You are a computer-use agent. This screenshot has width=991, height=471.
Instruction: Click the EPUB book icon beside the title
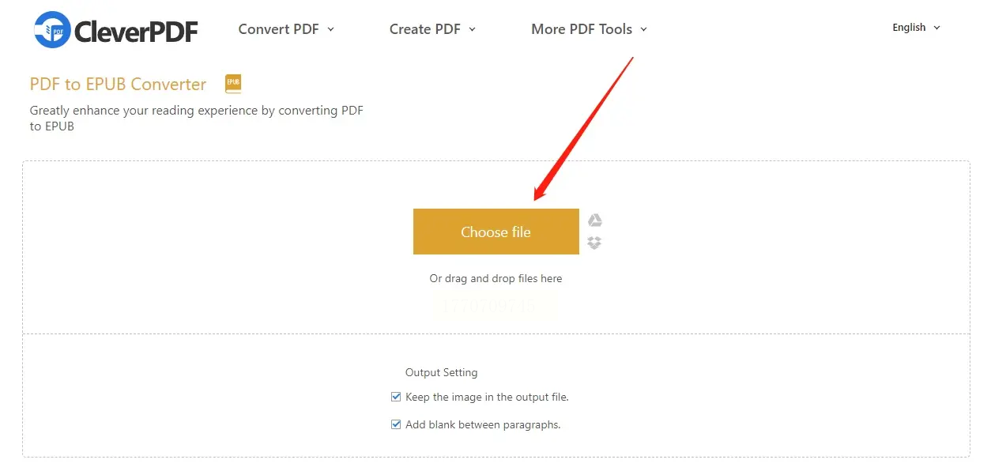point(233,84)
